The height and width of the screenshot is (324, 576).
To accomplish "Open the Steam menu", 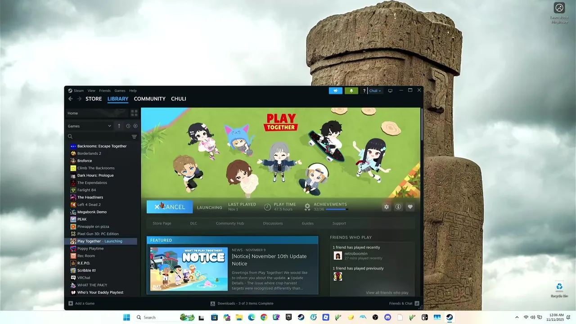I will [x=76, y=90].
